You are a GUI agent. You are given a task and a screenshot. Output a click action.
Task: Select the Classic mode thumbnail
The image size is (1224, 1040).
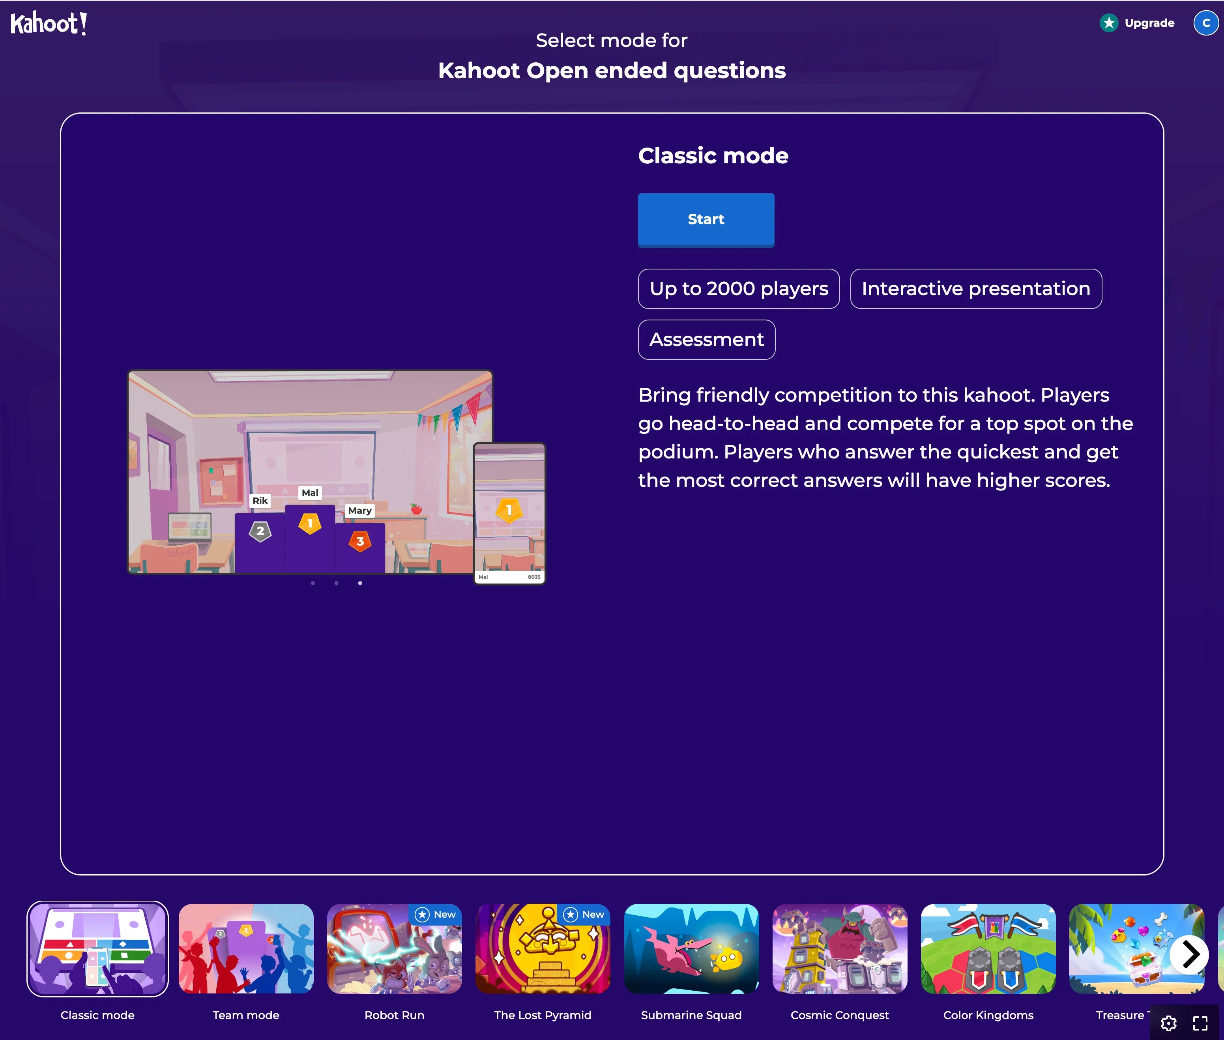coord(97,948)
